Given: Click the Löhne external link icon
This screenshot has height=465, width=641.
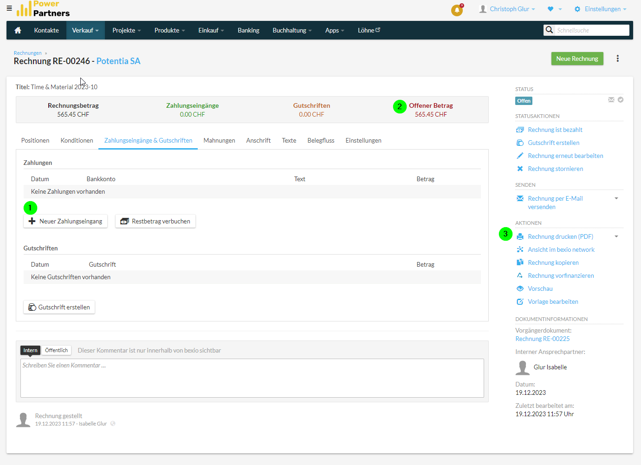Looking at the screenshot, I should (378, 30).
